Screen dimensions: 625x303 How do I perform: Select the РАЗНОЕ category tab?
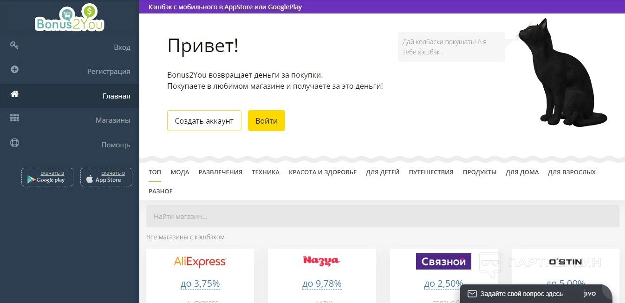click(x=161, y=191)
